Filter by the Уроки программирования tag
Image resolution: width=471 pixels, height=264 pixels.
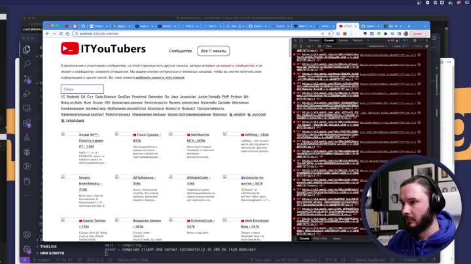coord(189,114)
